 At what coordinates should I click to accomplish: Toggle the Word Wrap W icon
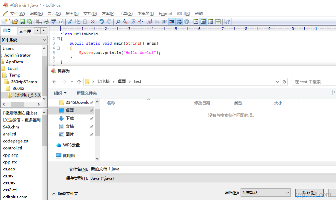tap(164, 22)
